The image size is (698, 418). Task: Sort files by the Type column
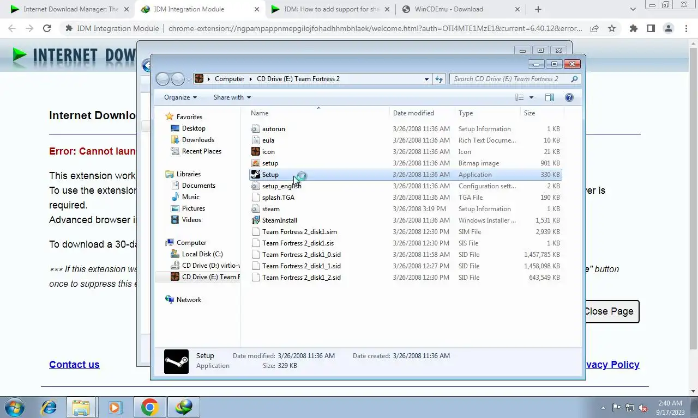(488, 113)
